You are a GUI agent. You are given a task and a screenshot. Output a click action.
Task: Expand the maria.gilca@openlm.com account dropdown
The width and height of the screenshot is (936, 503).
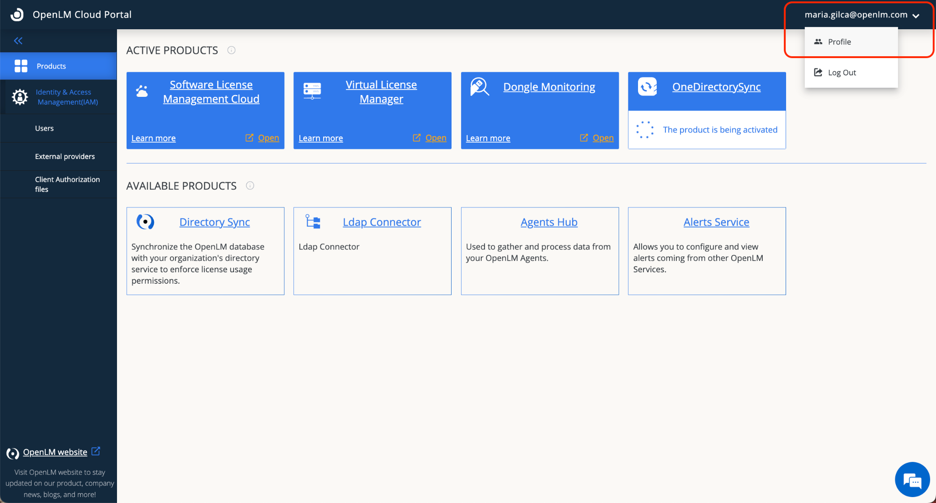[862, 15]
